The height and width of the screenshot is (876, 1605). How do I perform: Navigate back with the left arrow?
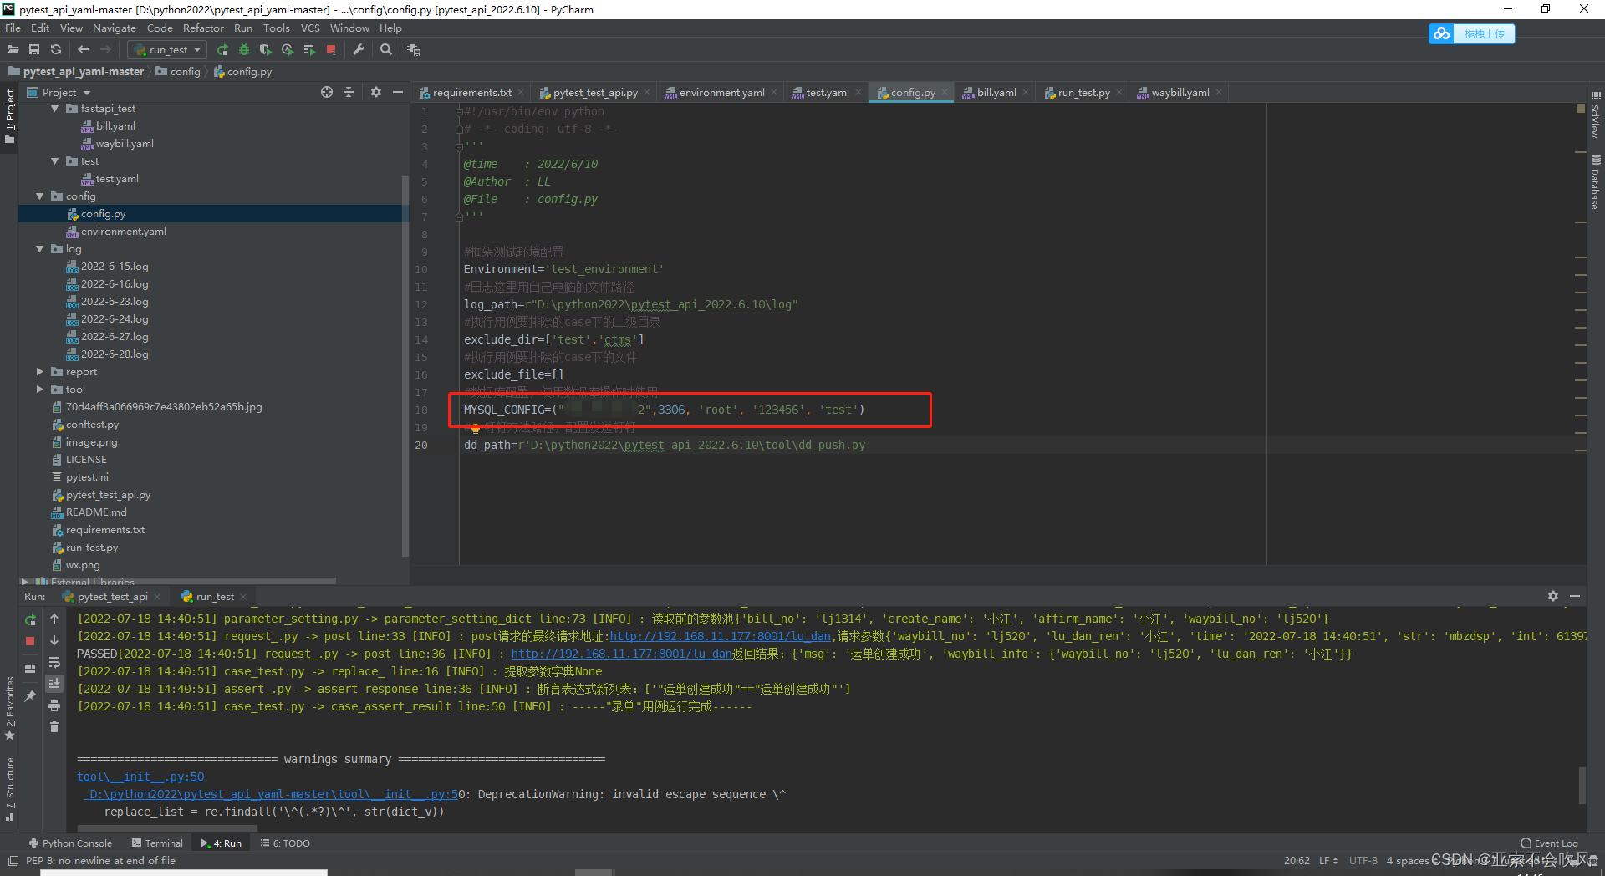coord(83,50)
